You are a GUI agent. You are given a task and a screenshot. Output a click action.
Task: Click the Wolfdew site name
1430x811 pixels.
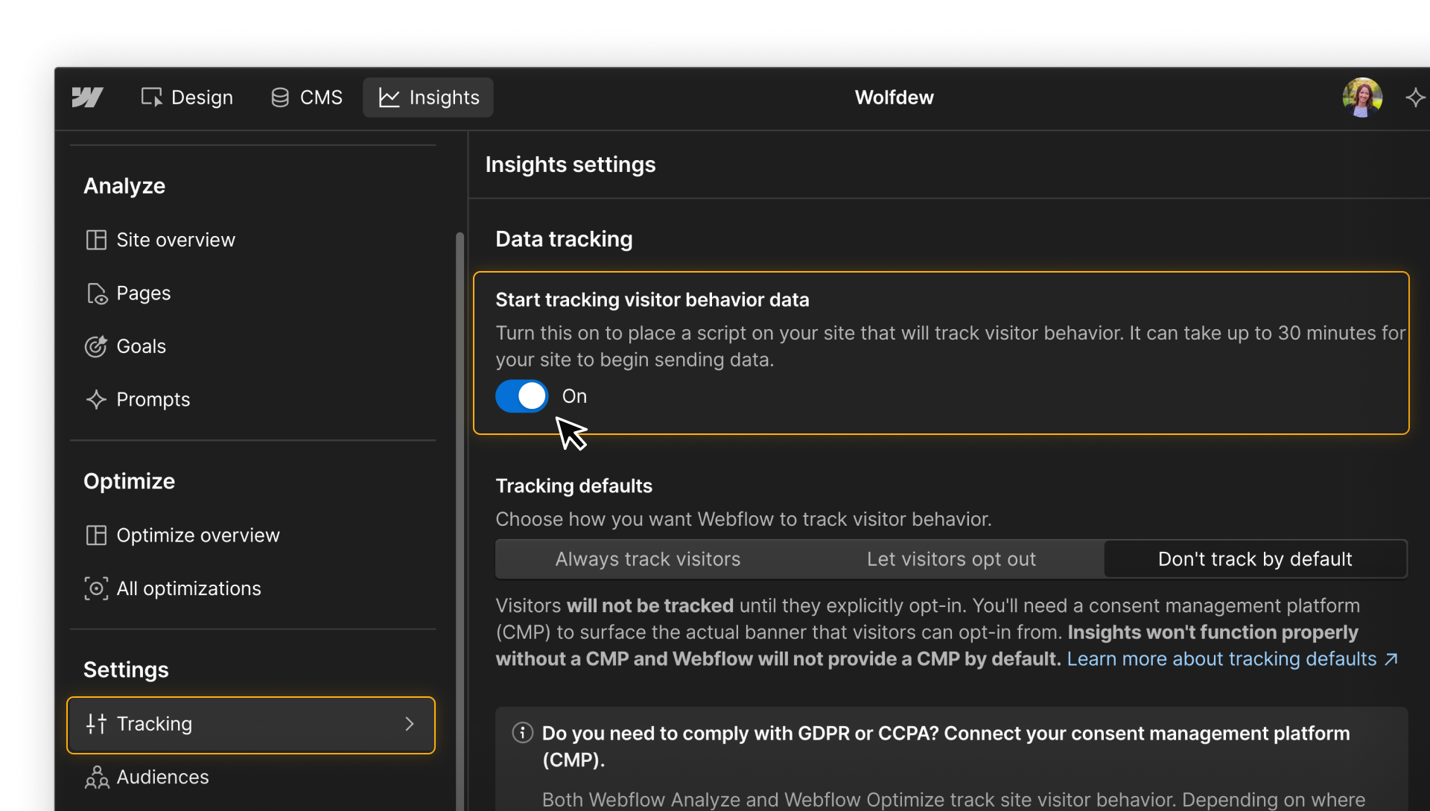tap(894, 98)
